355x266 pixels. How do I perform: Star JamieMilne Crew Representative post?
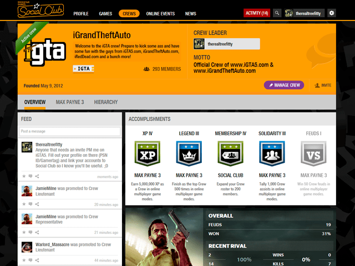(24, 232)
